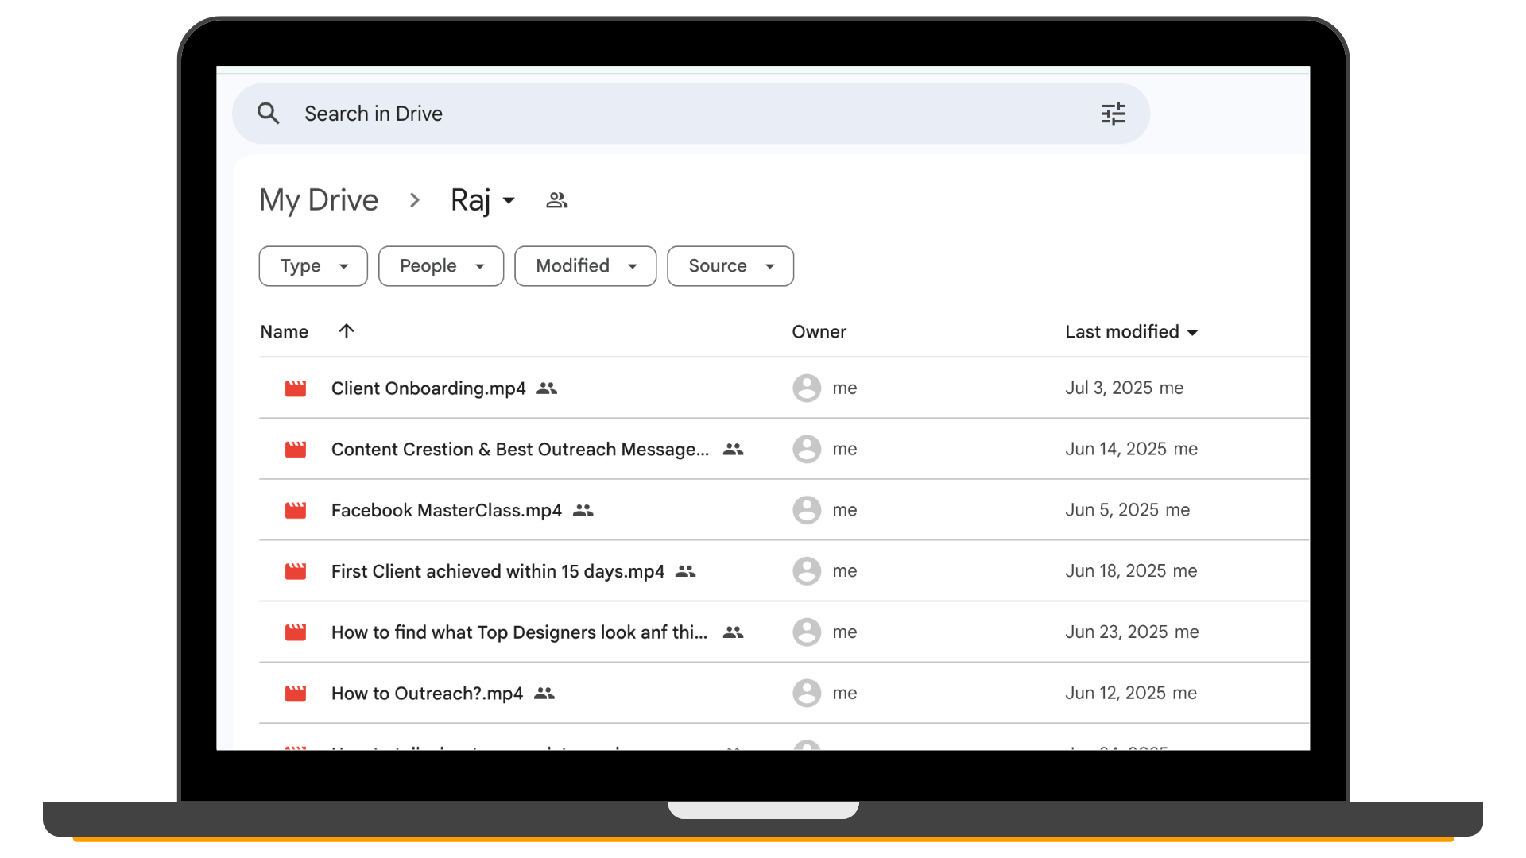1526x858 pixels.
Task: Click owner avatar in First Client row
Action: 806,571
